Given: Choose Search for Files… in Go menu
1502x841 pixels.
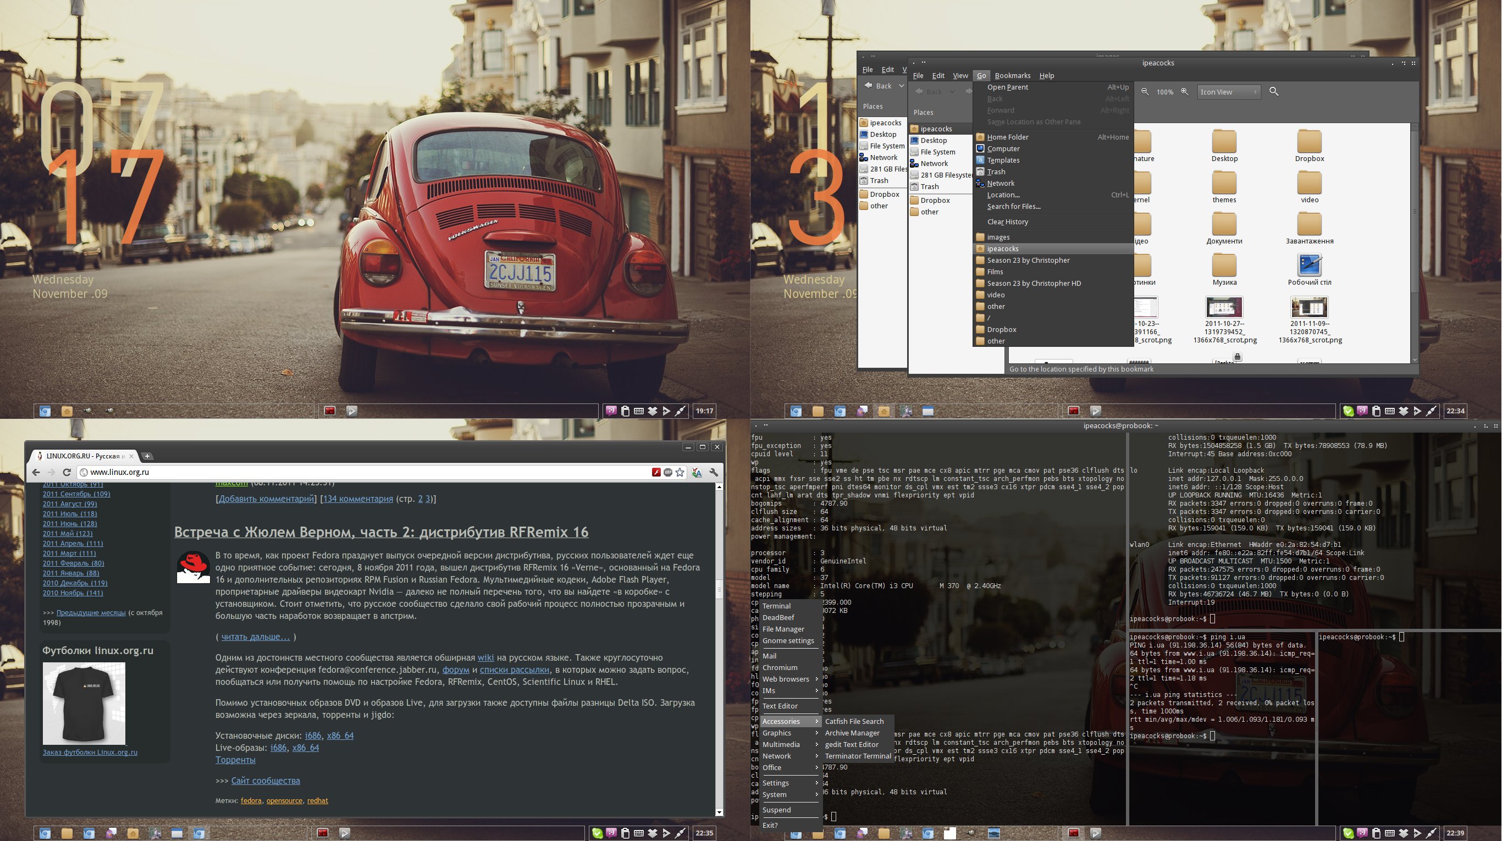Looking at the screenshot, I should tap(1053, 206).
